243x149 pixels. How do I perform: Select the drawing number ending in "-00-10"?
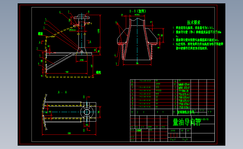click(x=202, y=119)
